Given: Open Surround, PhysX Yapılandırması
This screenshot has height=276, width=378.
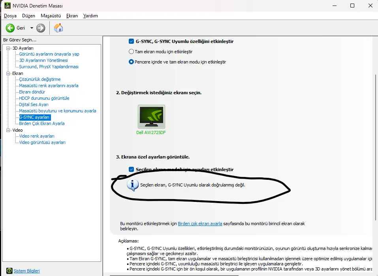Looking at the screenshot, I should pyautogui.click(x=49, y=67).
